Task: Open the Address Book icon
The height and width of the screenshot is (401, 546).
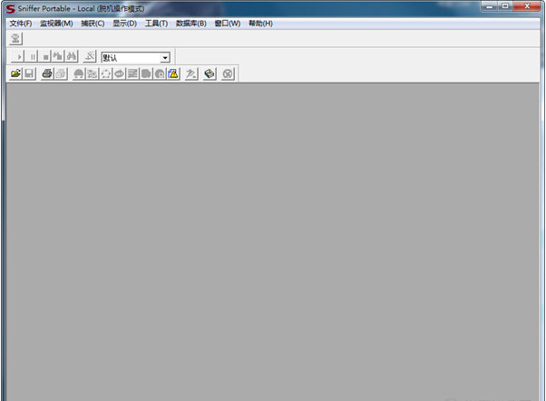Action: tap(210, 73)
